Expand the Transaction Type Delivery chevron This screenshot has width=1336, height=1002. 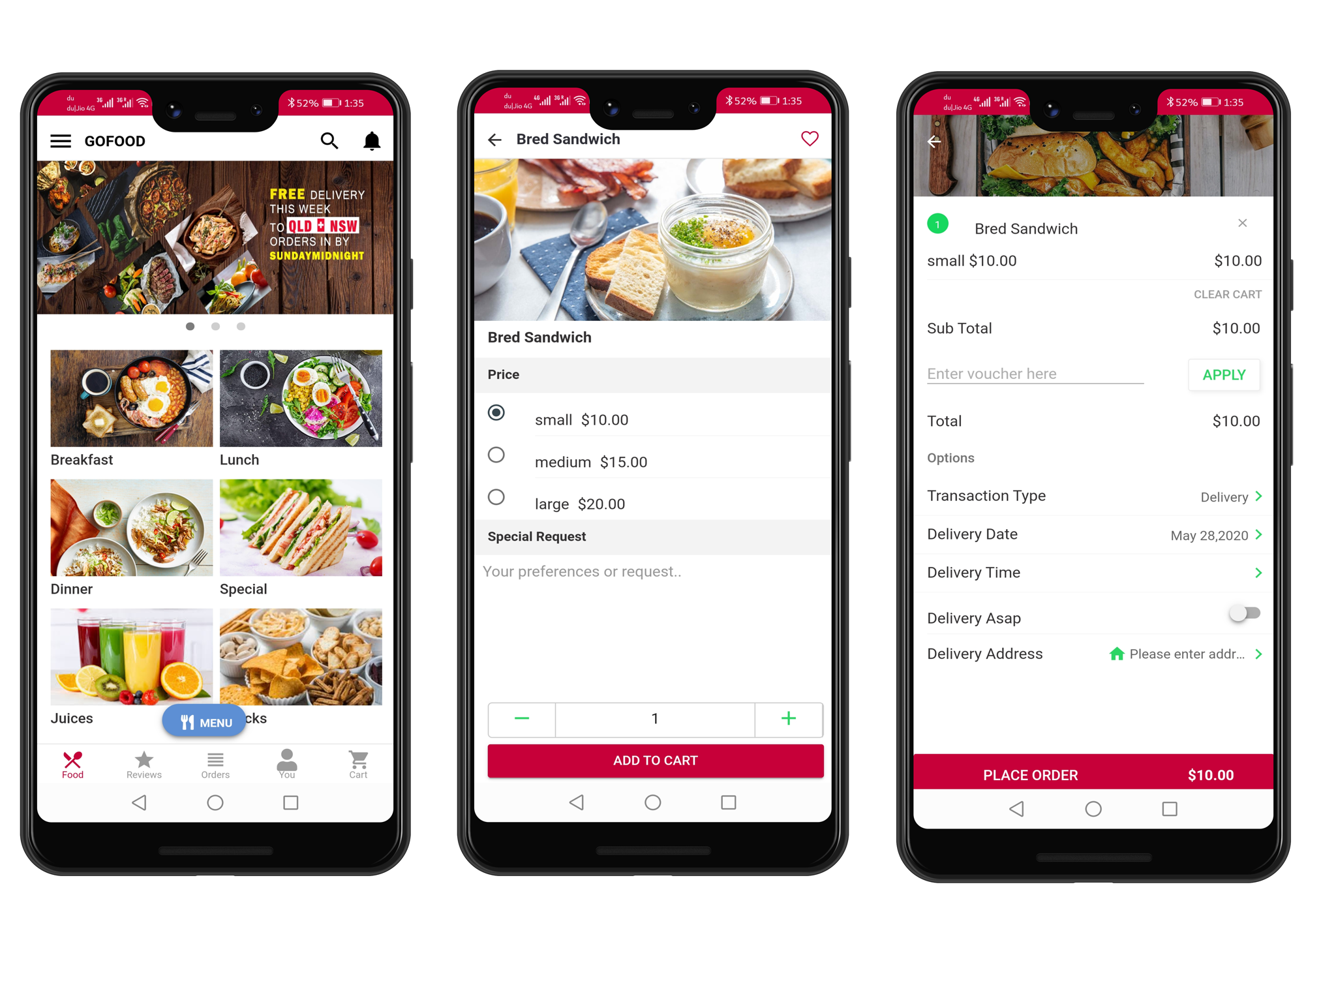click(x=1255, y=494)
